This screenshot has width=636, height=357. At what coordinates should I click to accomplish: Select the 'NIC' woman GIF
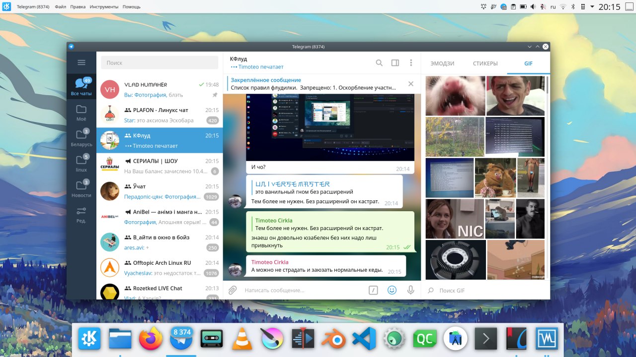(x=455, y=219)
